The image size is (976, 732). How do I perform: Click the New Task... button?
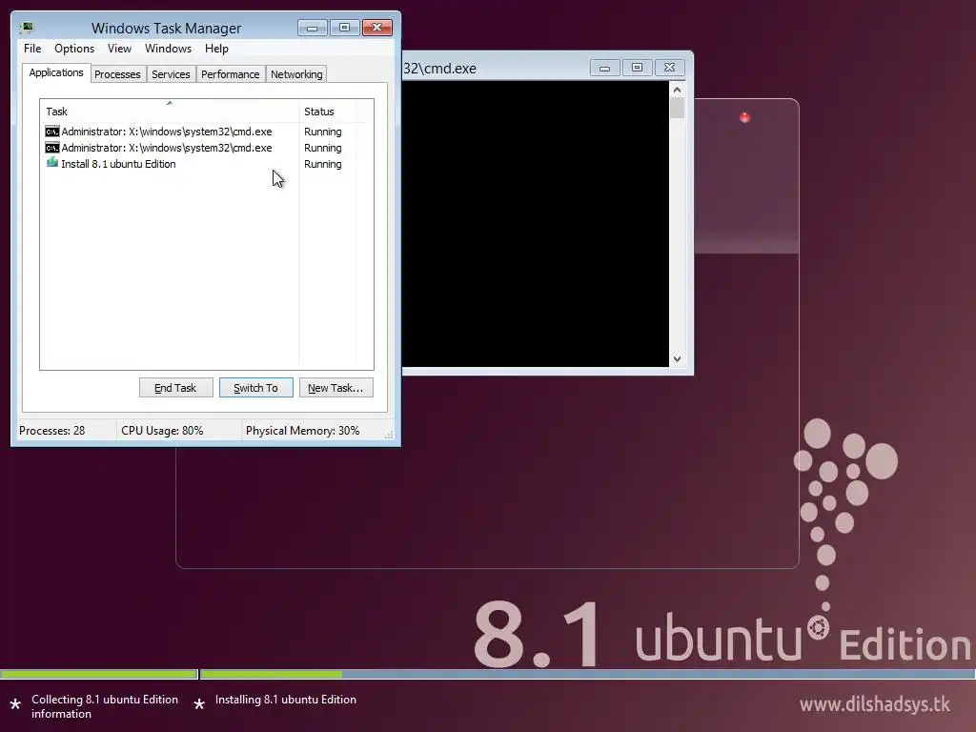[335, 388]
